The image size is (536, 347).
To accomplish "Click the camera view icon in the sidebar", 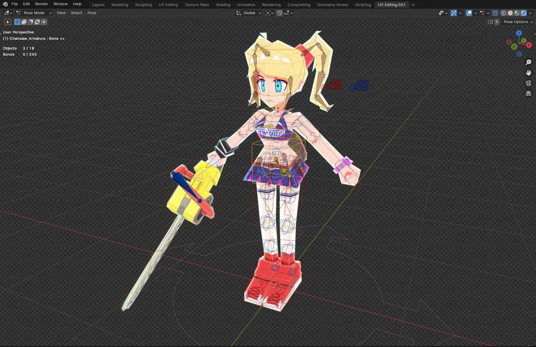I will tap(529, 83).
